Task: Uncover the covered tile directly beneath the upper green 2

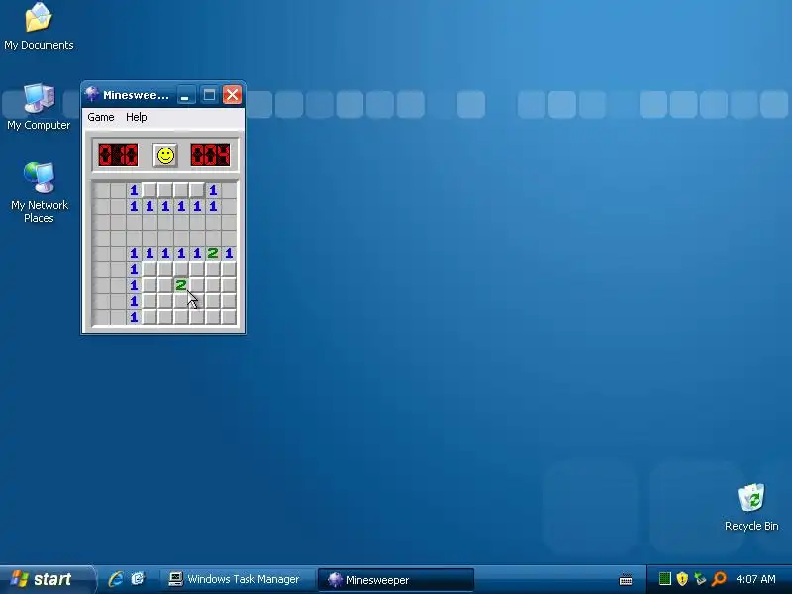Action: [213, 269]
